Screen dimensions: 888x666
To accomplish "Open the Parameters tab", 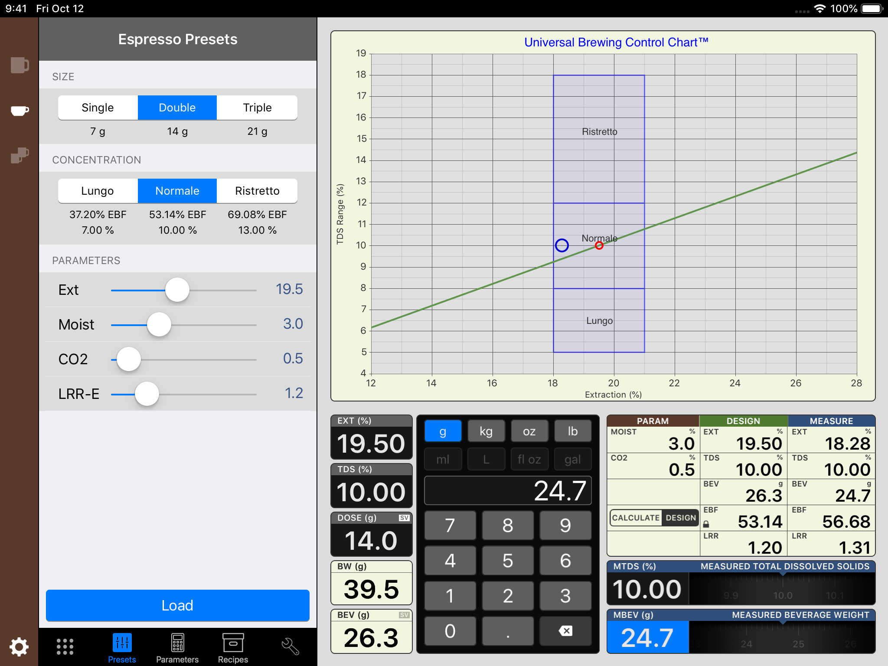I will tap(177, 648).
